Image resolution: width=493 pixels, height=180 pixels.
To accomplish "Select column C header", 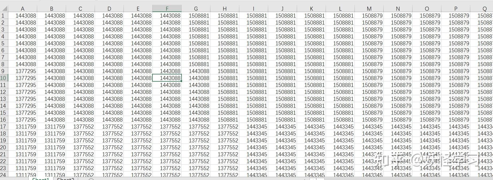I will tap(80, 9).
